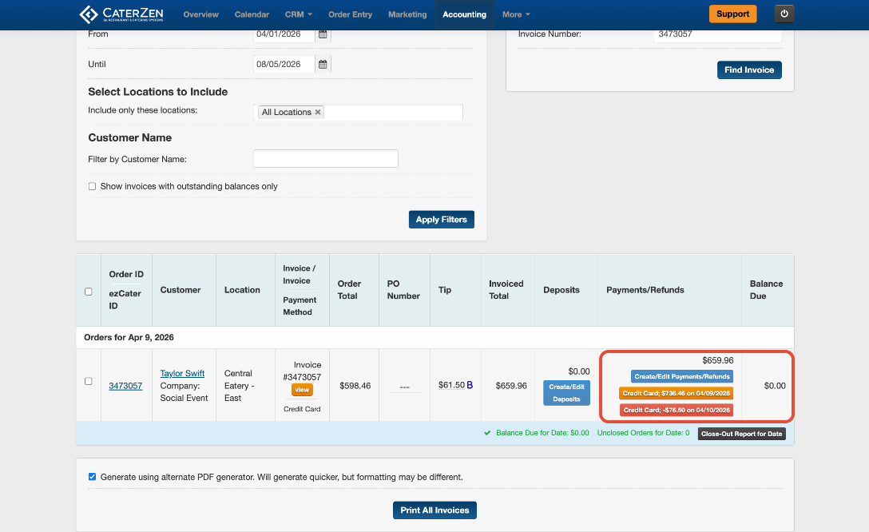Focus the Filter by Customer Name field
Viewport: 869px width, 532px height.
click(x=326, y=158)
